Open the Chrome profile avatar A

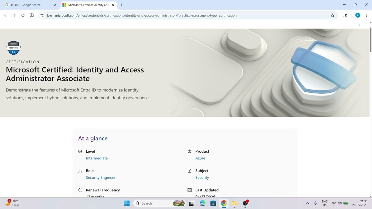pos(358,15)
